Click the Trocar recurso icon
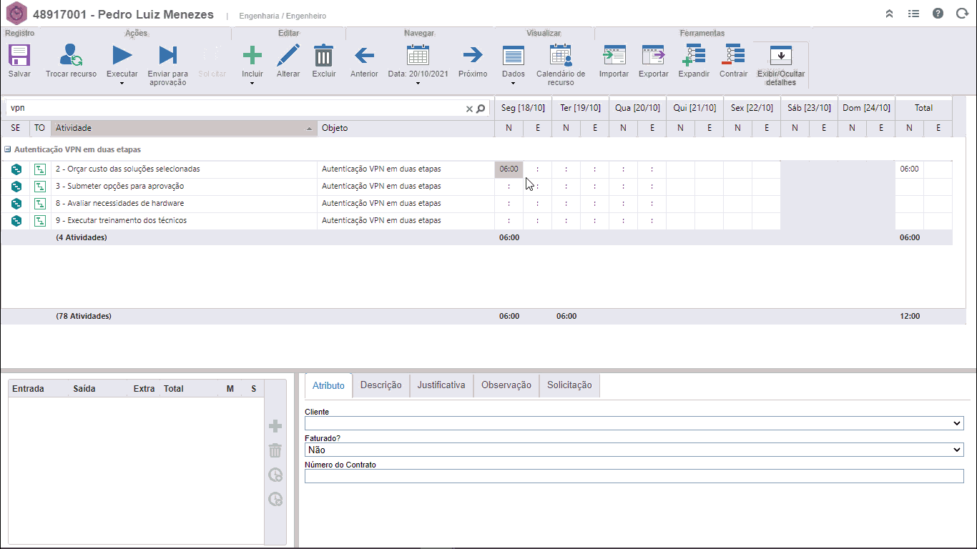 (71, 56)
